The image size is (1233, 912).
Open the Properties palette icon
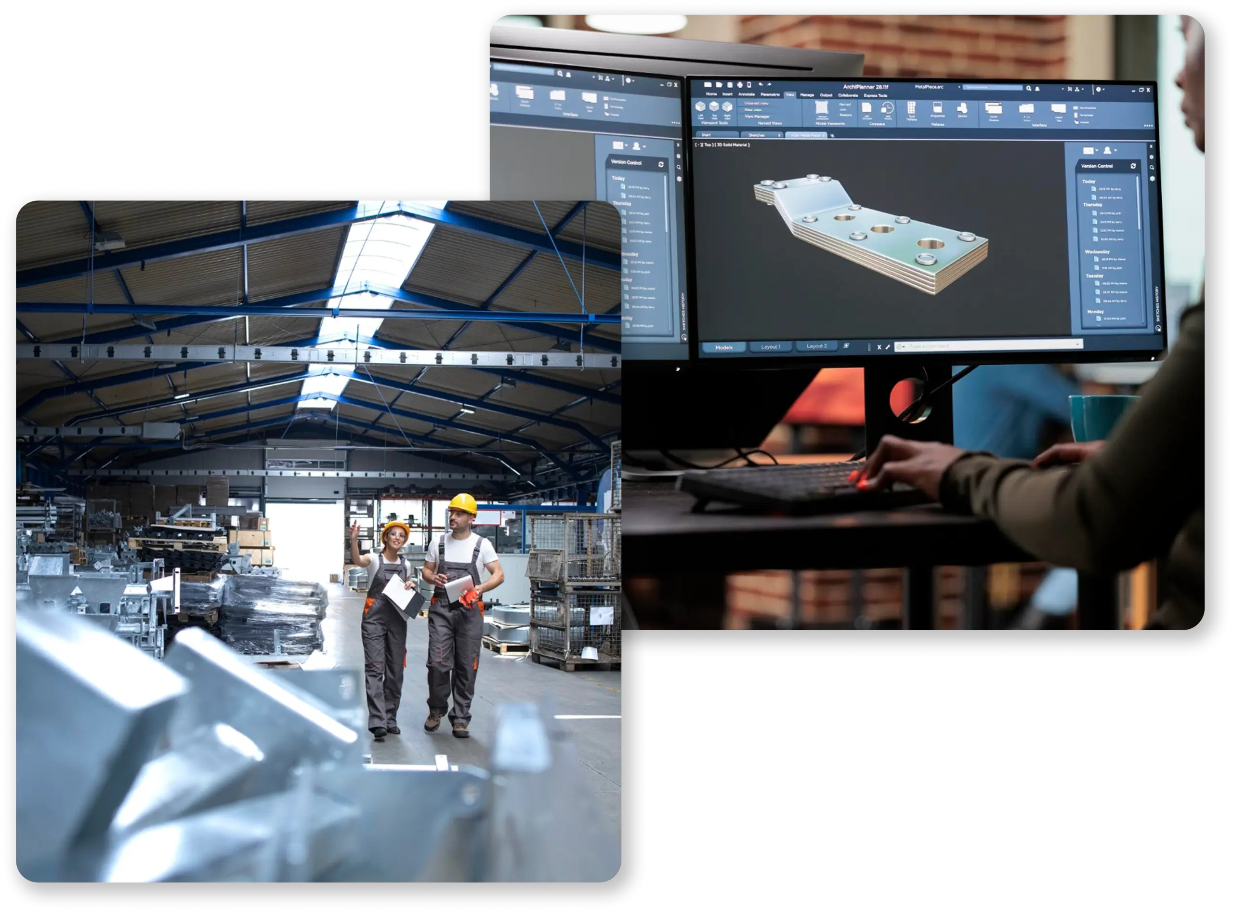click(x=939, y=109)
